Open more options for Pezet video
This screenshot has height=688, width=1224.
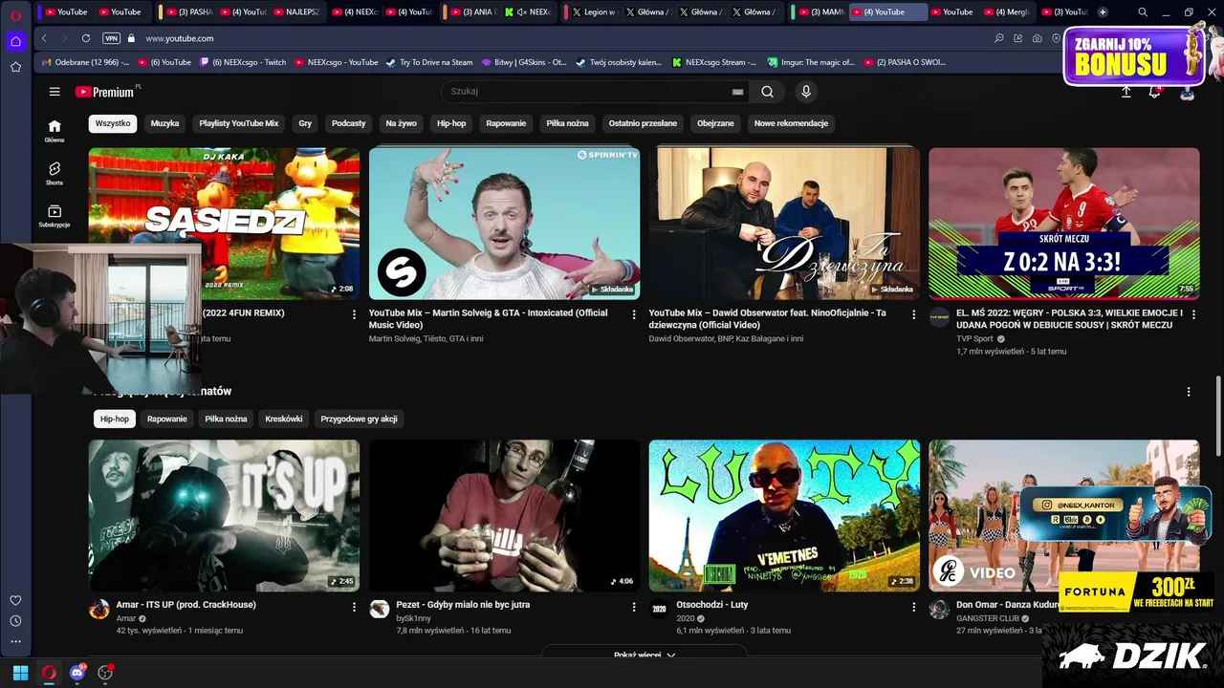coord(633,606)
